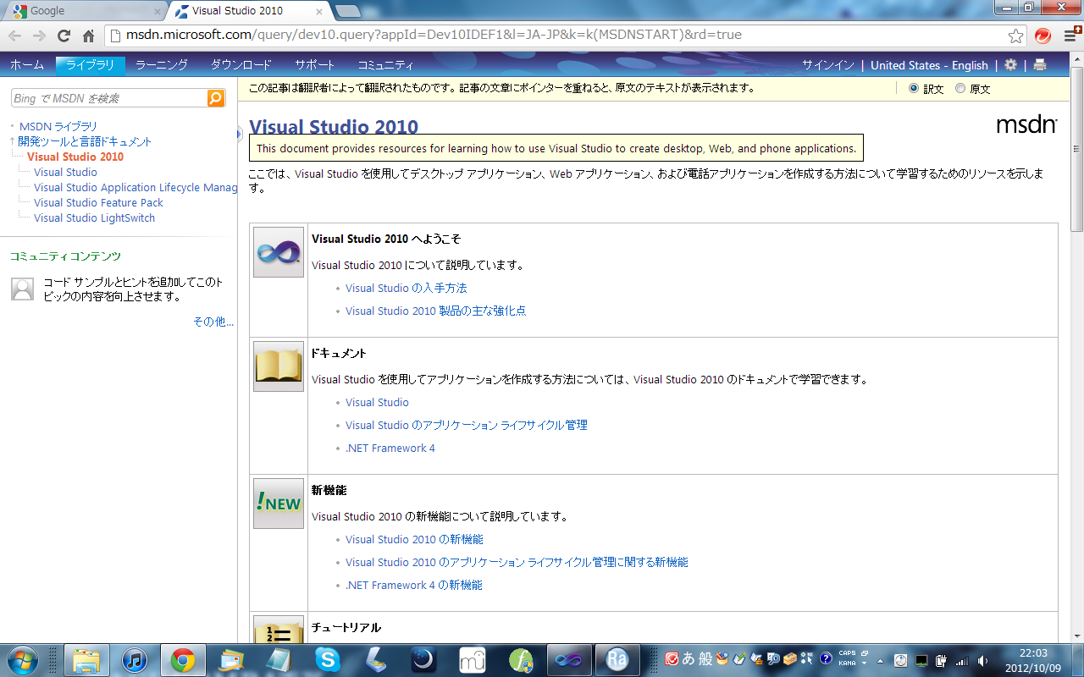Select Visual Studio Application Lifecycle tree item
Image resolution: width=1084 pixels, height=677 pixels.
coord(135,187)
